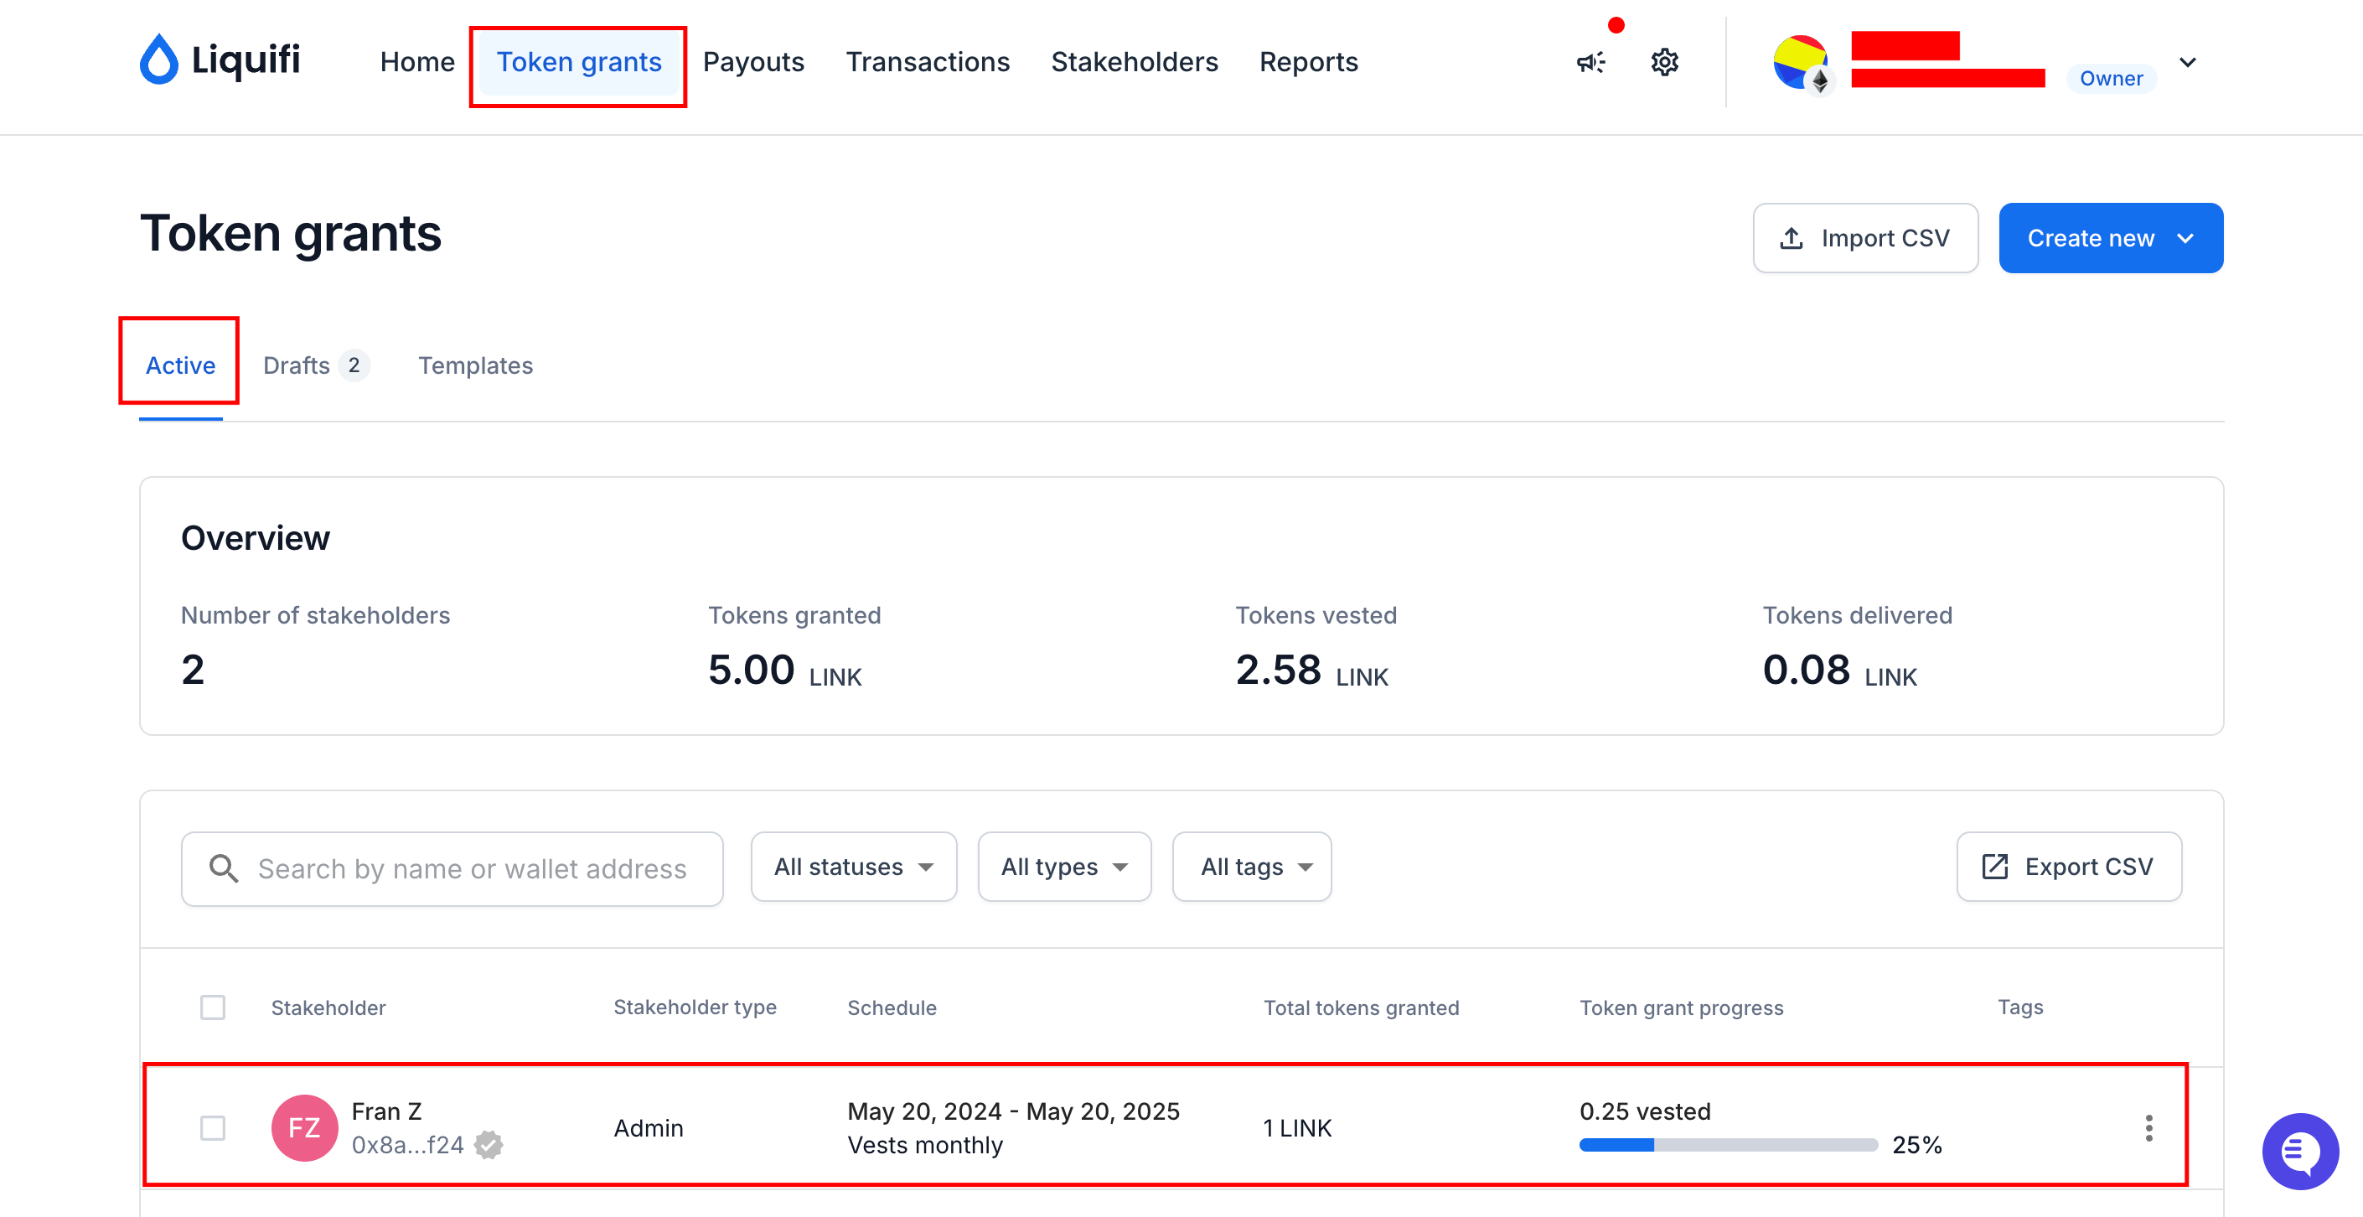This screenshot has height=1217, width=2363.
Task: Expand the All tags filter
Action: click(x=1251, y=867)
